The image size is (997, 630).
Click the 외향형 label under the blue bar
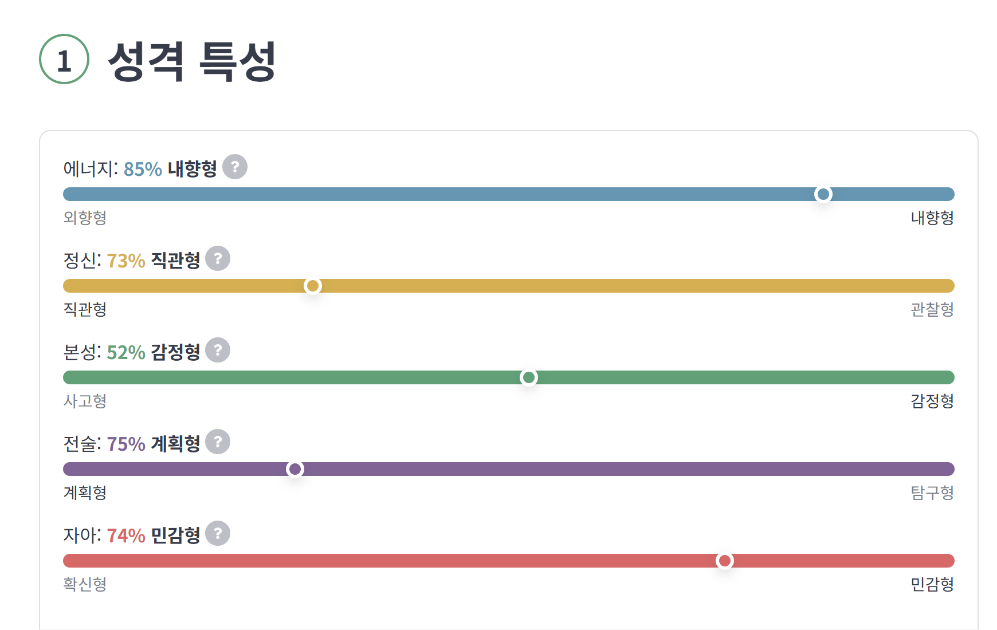pyautogui.click(x=85, y=218)
